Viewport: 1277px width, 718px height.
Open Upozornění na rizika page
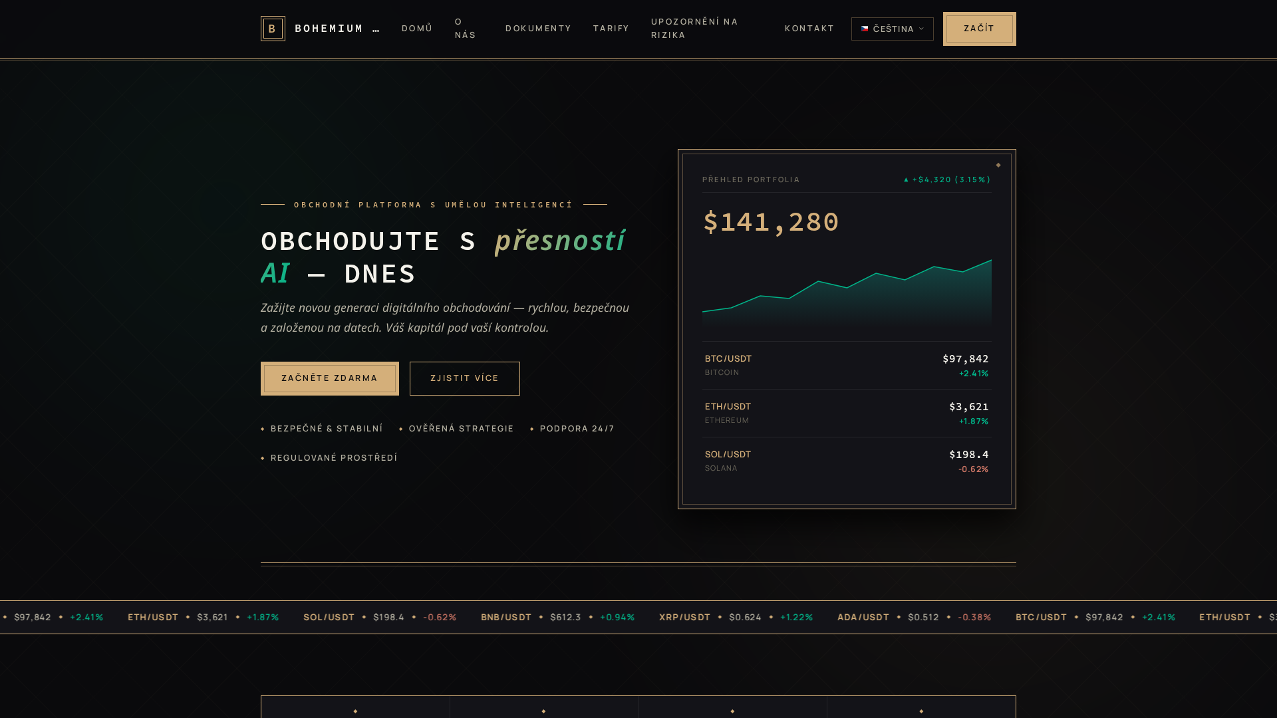pos(694,29)
